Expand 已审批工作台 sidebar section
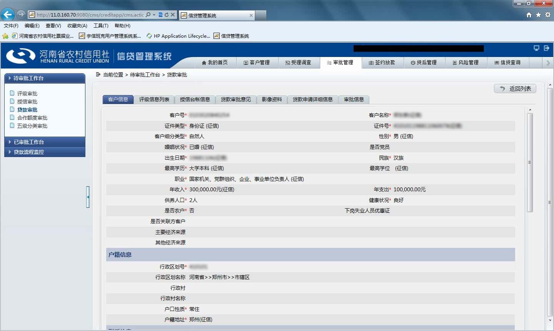554x331 pixels. [45, 142]
